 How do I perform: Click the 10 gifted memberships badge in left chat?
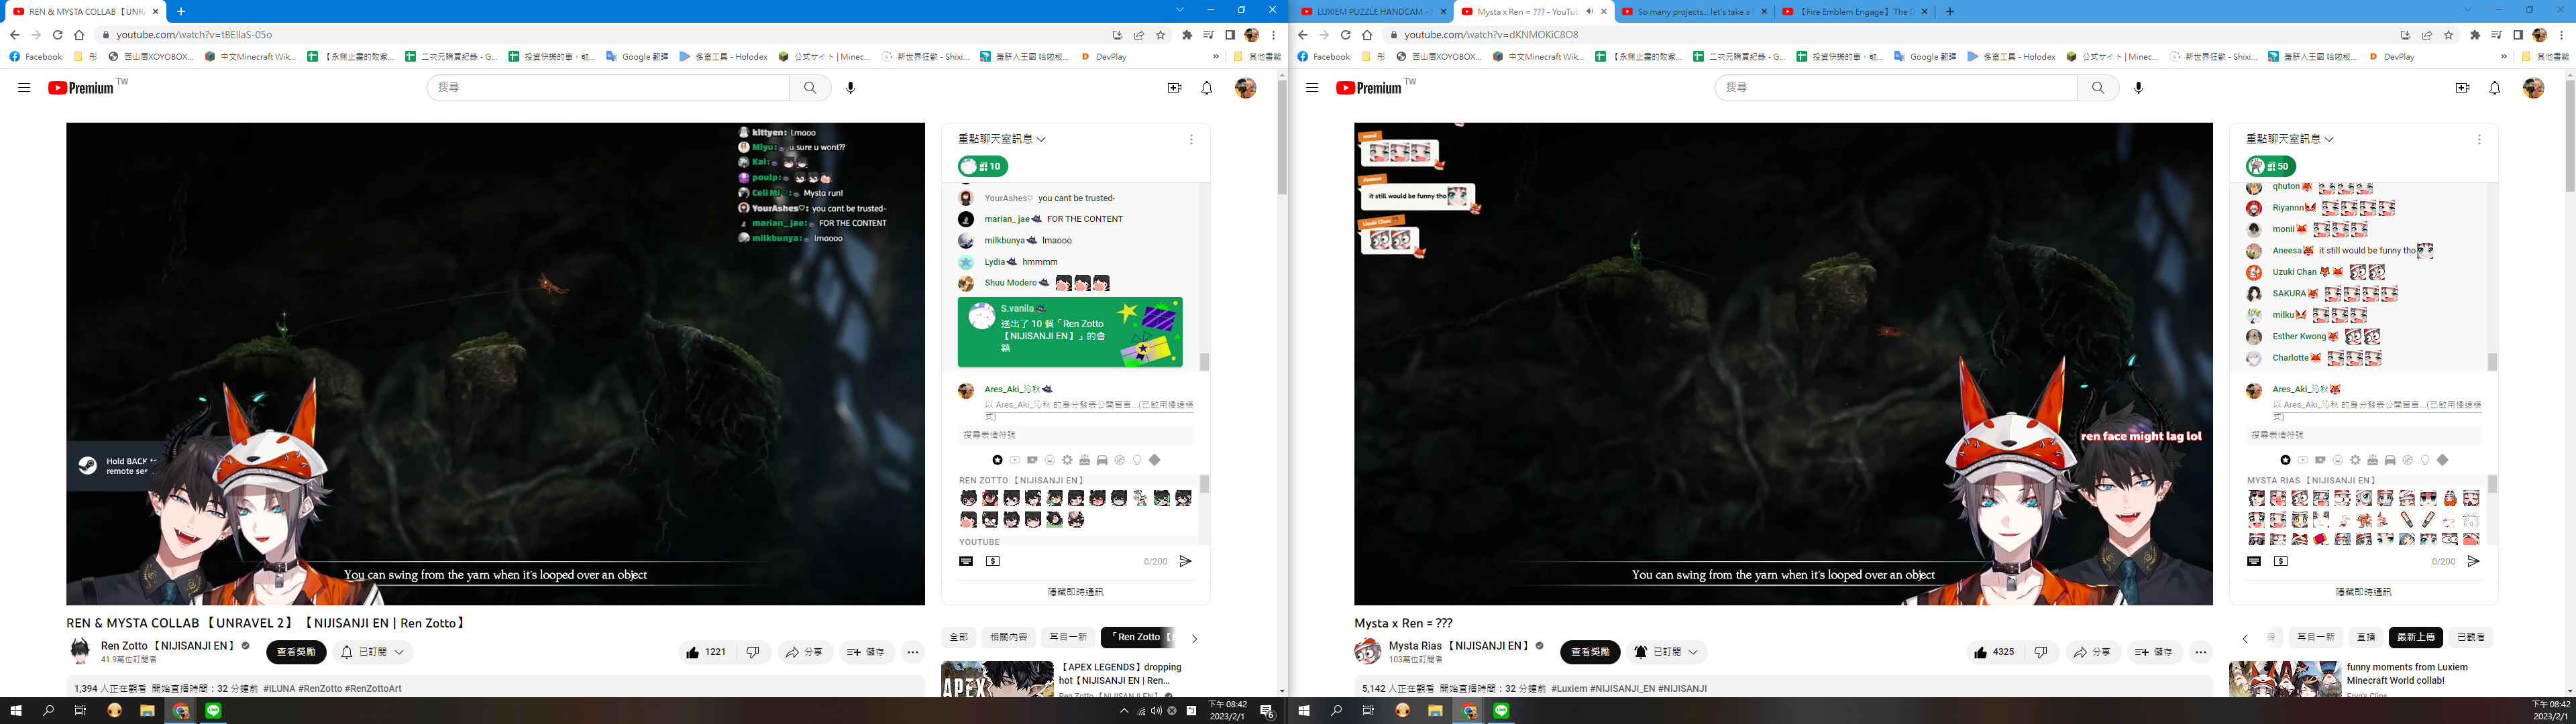[983, 166]
